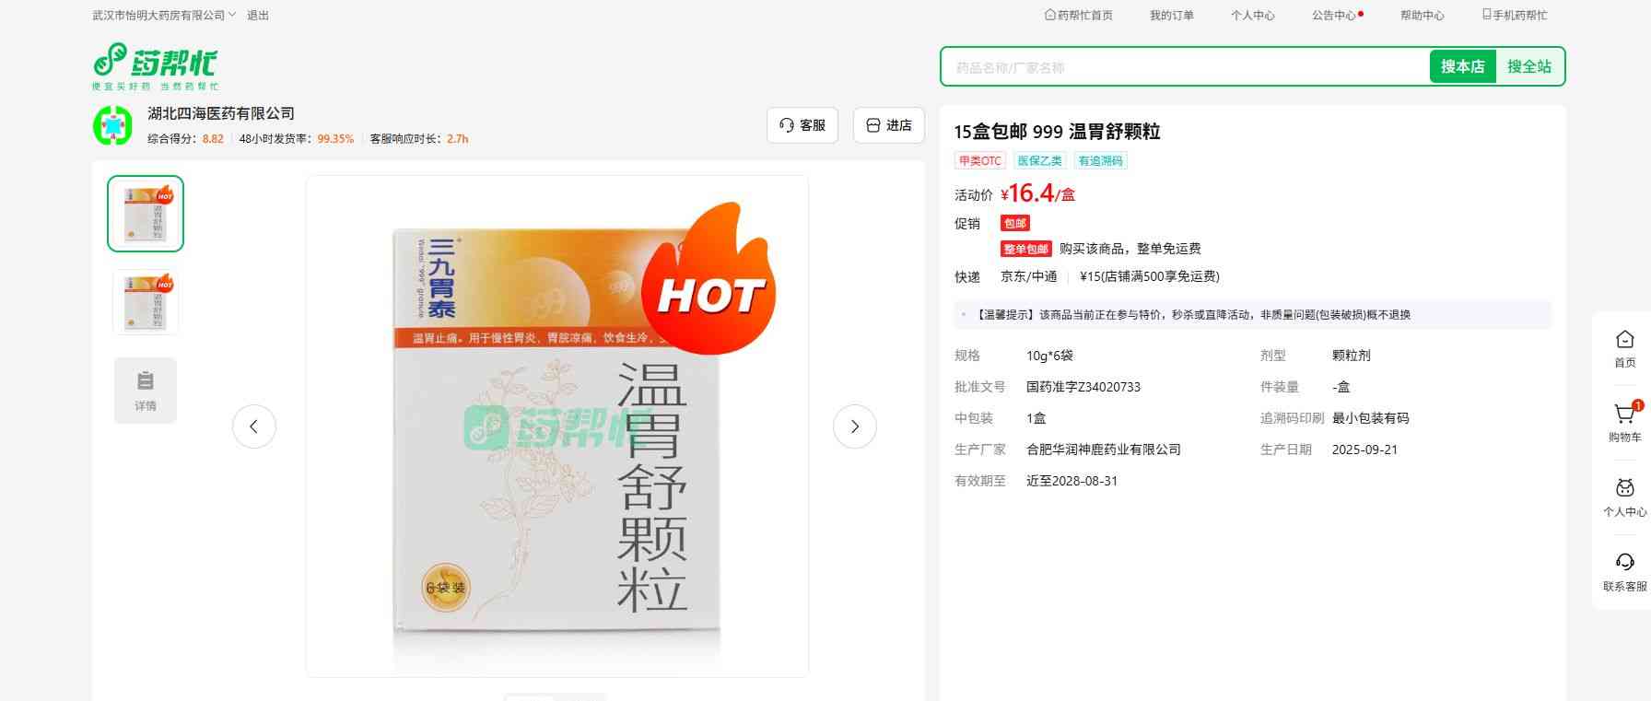1651x701 pixels.
Task: Click the 搜本店 search button
Action: [x=1462, y=66]
